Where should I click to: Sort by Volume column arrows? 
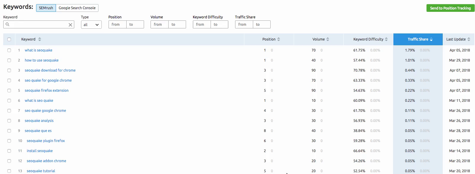pyautogui.click(x=328, y=39)
